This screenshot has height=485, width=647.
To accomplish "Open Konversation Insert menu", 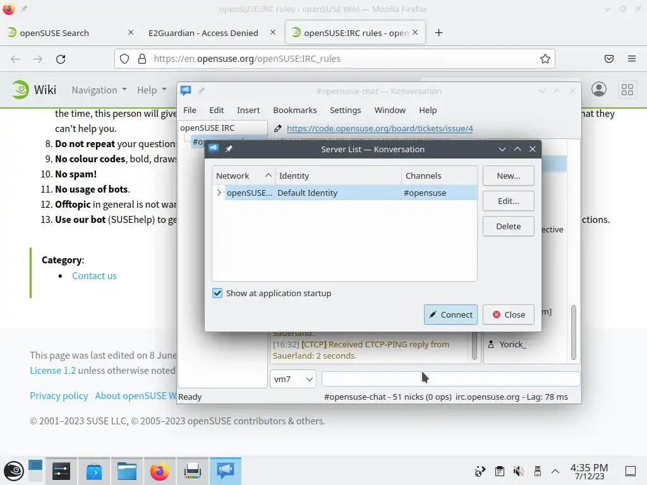I will [248, 110].
